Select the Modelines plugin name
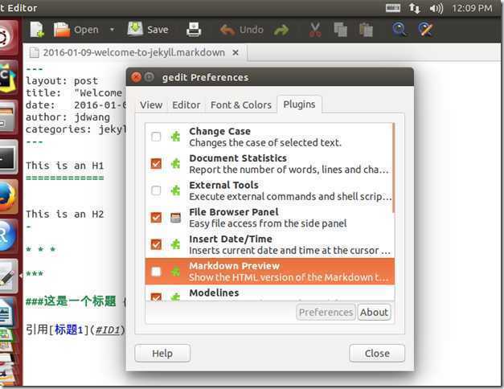 click(214, 293)
